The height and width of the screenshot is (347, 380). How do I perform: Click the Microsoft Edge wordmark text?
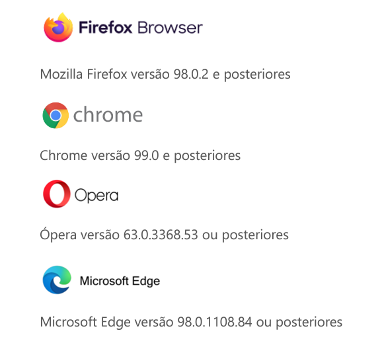point(120,282)
